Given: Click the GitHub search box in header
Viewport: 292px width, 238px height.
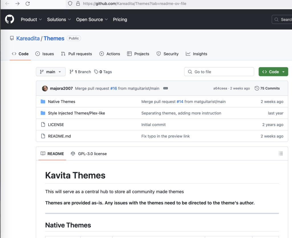Looking at the screenshot, I should [282, 20].
